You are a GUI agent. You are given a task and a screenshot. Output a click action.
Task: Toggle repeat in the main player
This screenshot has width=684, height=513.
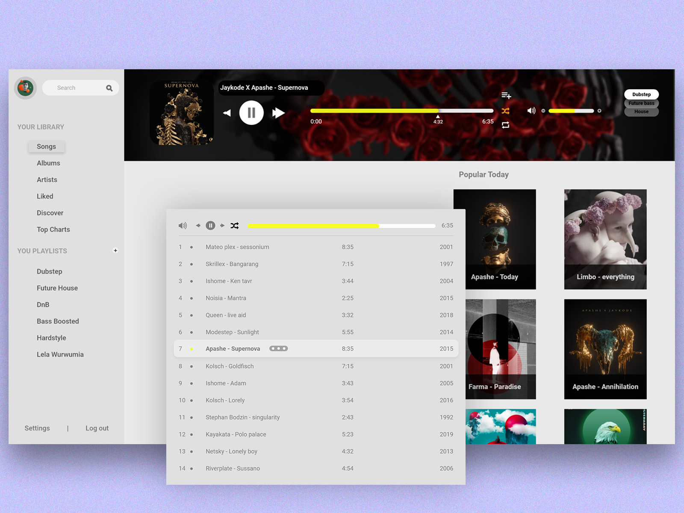pos(506,125)
